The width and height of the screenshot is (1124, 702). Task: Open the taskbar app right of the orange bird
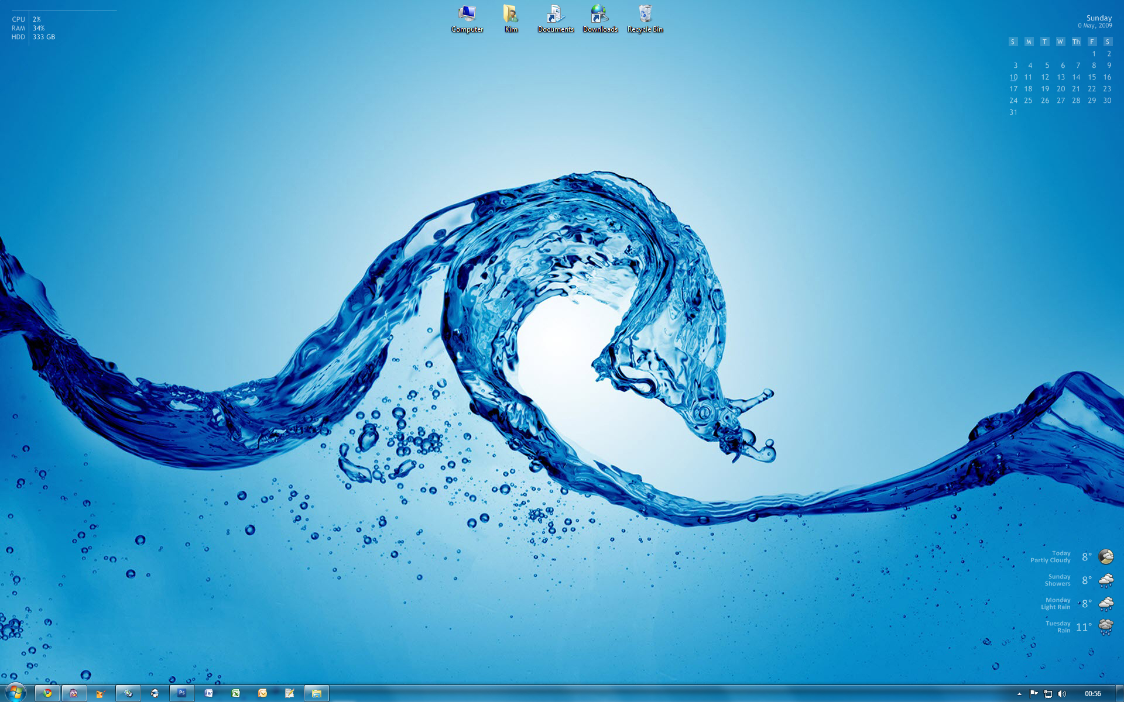128,693
